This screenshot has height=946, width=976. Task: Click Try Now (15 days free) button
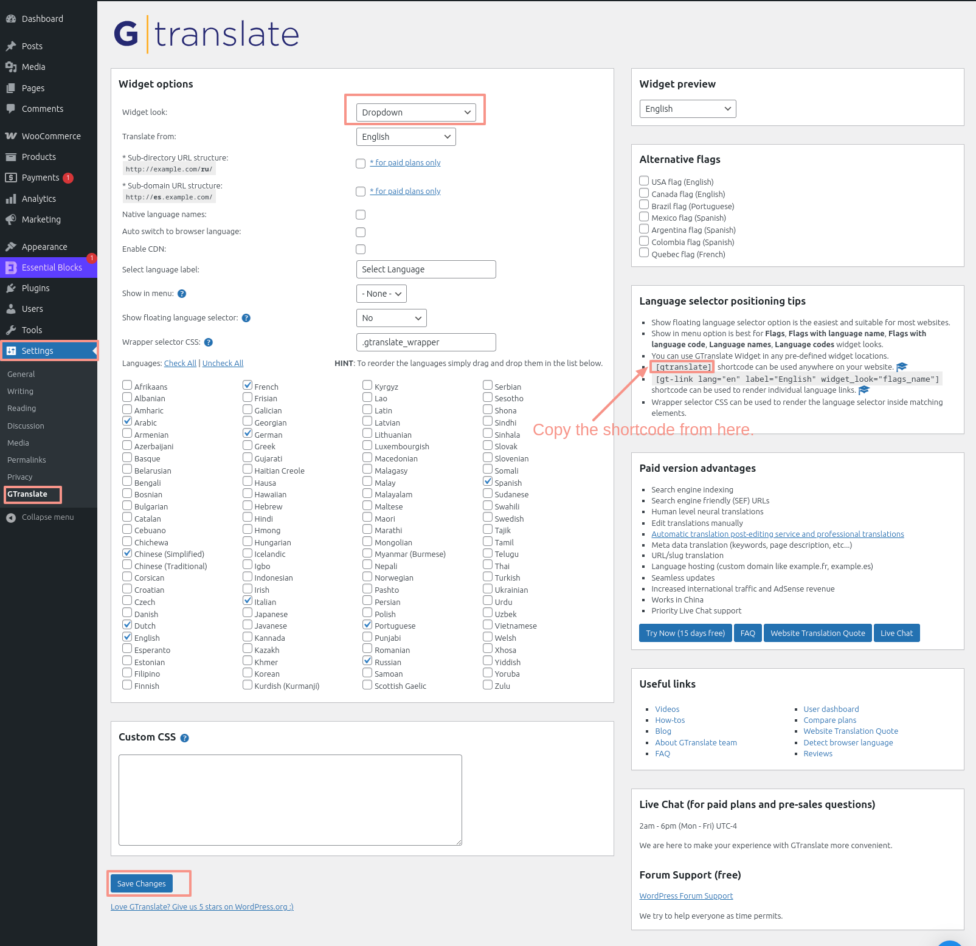tap(685, 633)
